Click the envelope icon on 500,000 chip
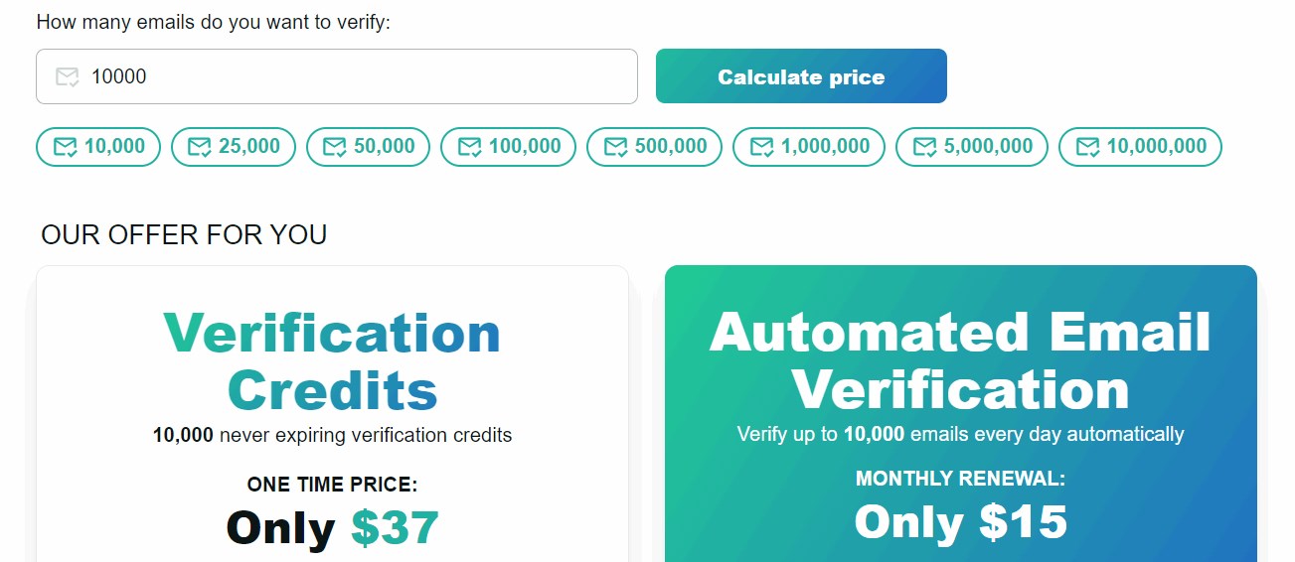 [x=616, y=147]
